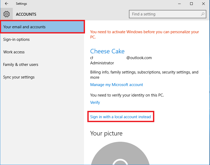Focus the 'Find a setting' search box
Screen dimensions: 210x165
[x=168, y=14]
